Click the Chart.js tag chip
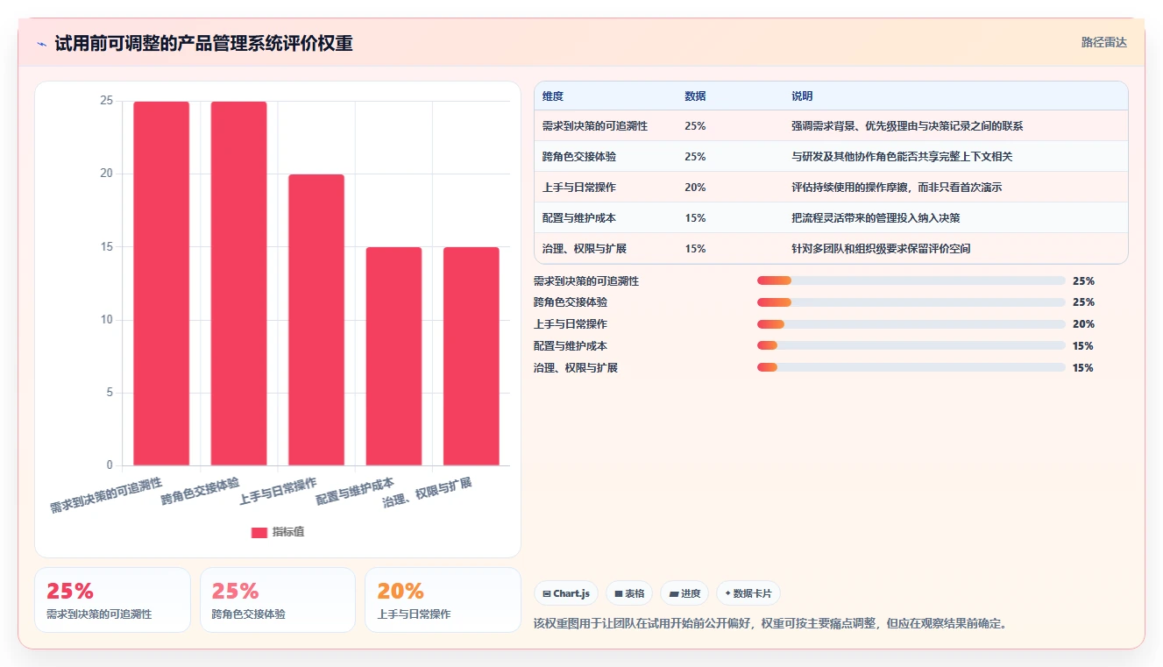 (x=566, y=593)
